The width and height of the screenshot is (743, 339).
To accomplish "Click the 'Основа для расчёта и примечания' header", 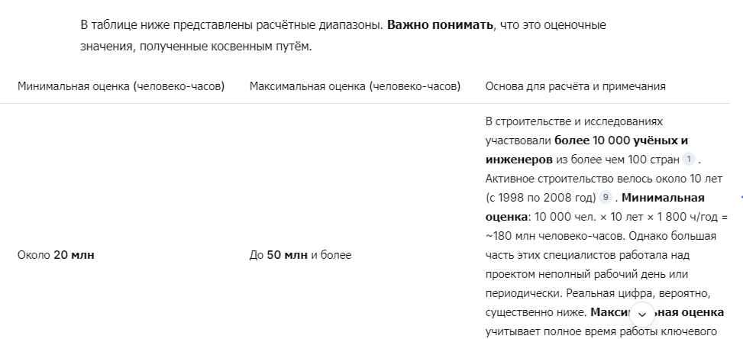I will pos(575,86).
